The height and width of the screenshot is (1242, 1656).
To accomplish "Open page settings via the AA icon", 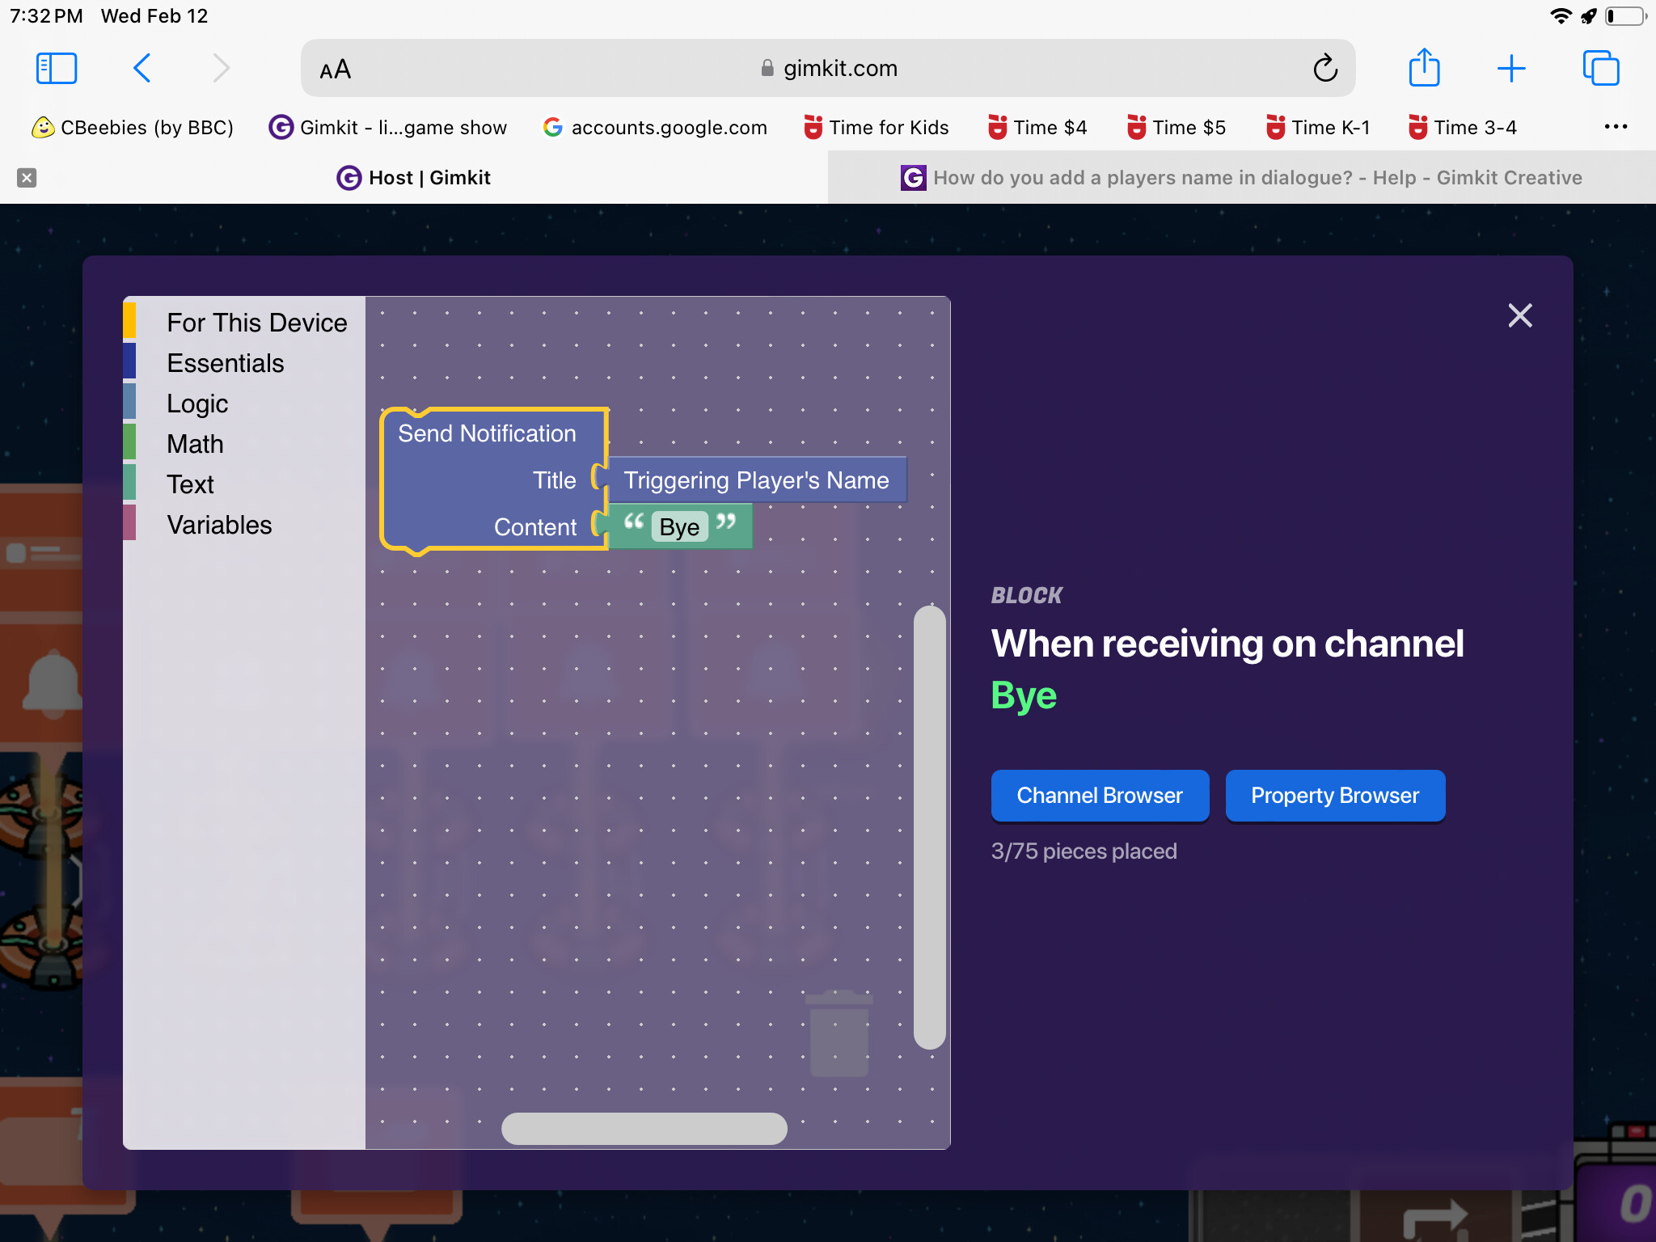I will (x=335, y=68).
